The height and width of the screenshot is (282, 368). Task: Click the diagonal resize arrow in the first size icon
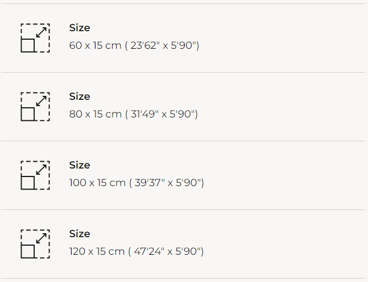pos(41,32)
